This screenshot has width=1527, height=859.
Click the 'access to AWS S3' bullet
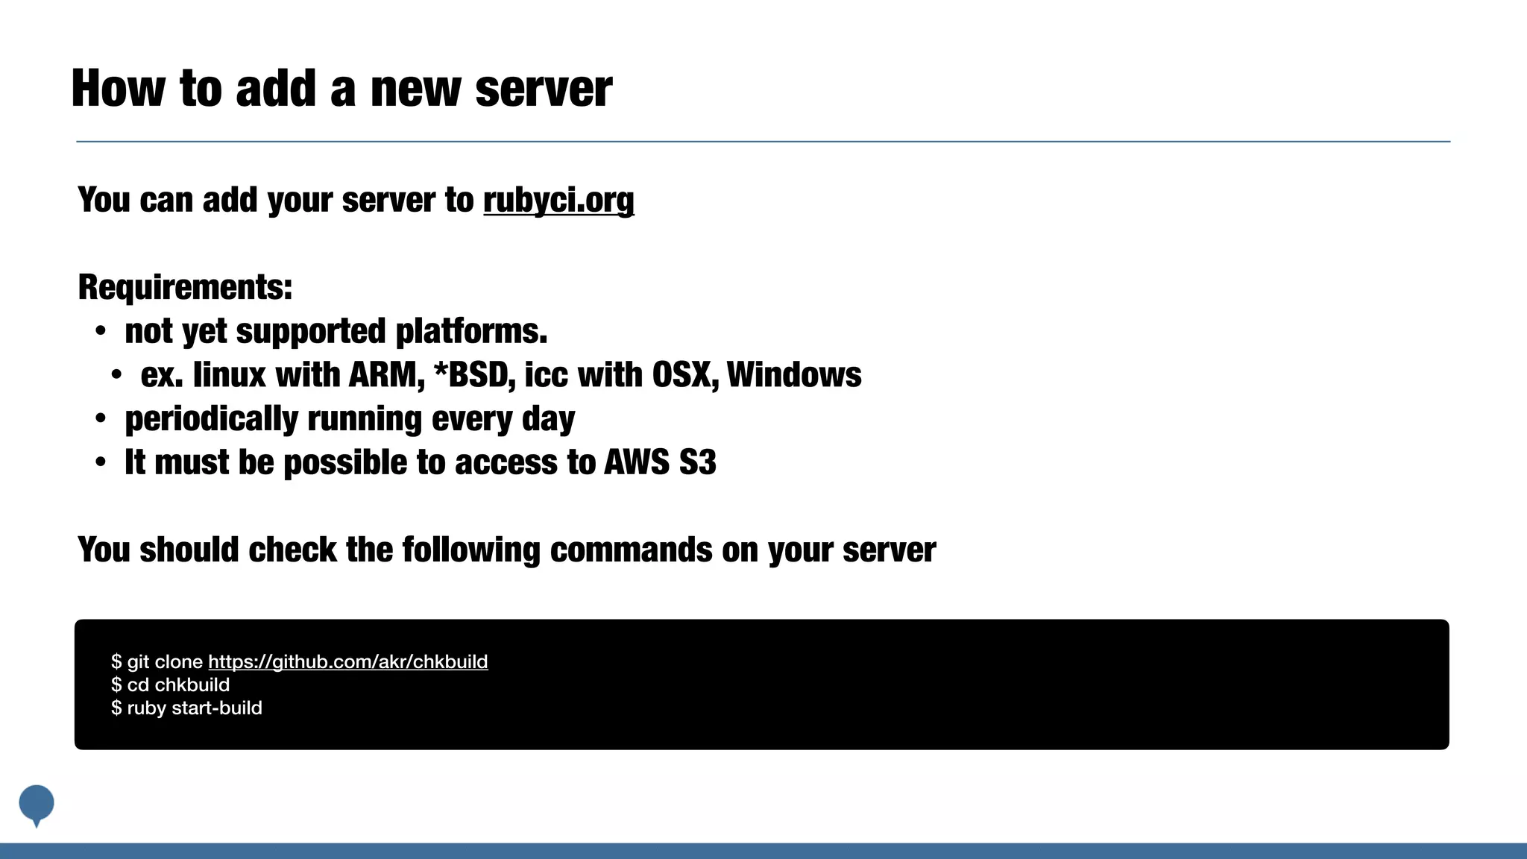click(421, 462)
